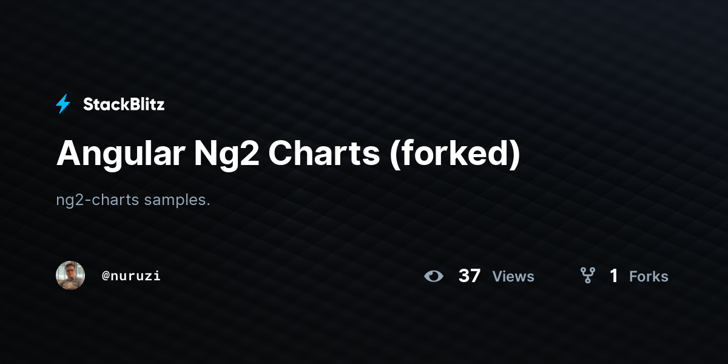Click the ng2-charts samples description line
This screenshot has width=728, height=364.
pos(133,200)
